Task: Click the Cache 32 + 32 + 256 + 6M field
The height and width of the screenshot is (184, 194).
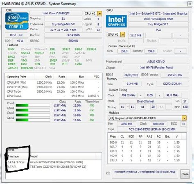Action: point(63,30)
